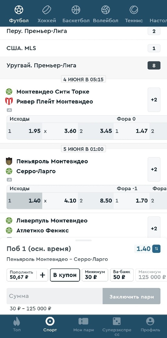
Task: Select the Хоккей sport icon
Action: [x=47, y=10]
